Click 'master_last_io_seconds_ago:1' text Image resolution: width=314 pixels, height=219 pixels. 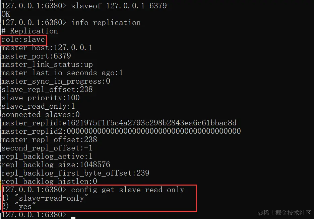coord(62,73)
